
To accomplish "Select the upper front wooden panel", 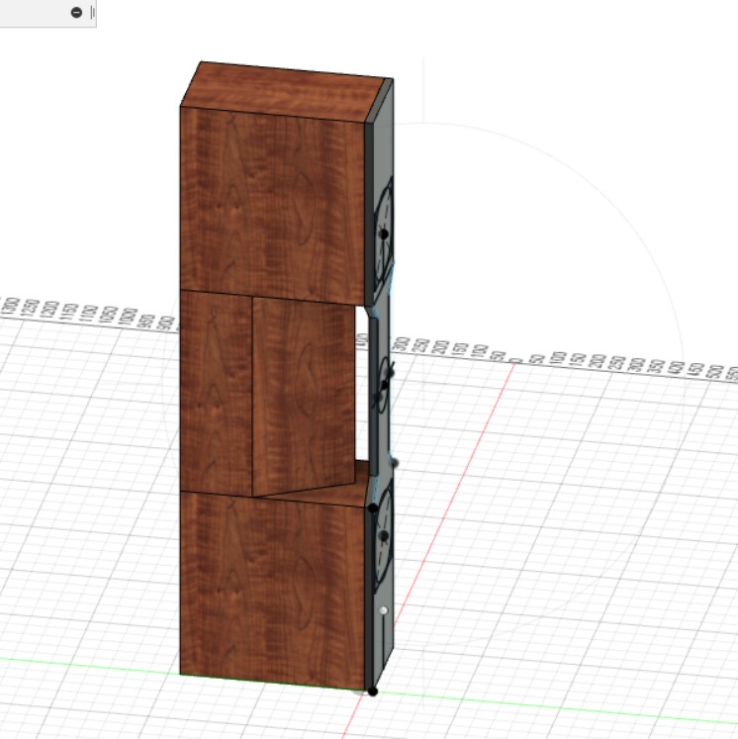I will tap(272, 205).
